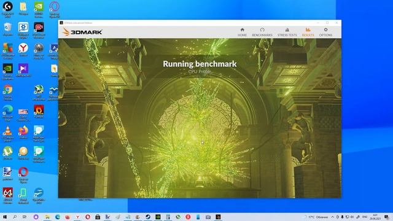Open the Recycle Bin desktop icon
This screenshot has height=221, width=393.
coord(8,29)
